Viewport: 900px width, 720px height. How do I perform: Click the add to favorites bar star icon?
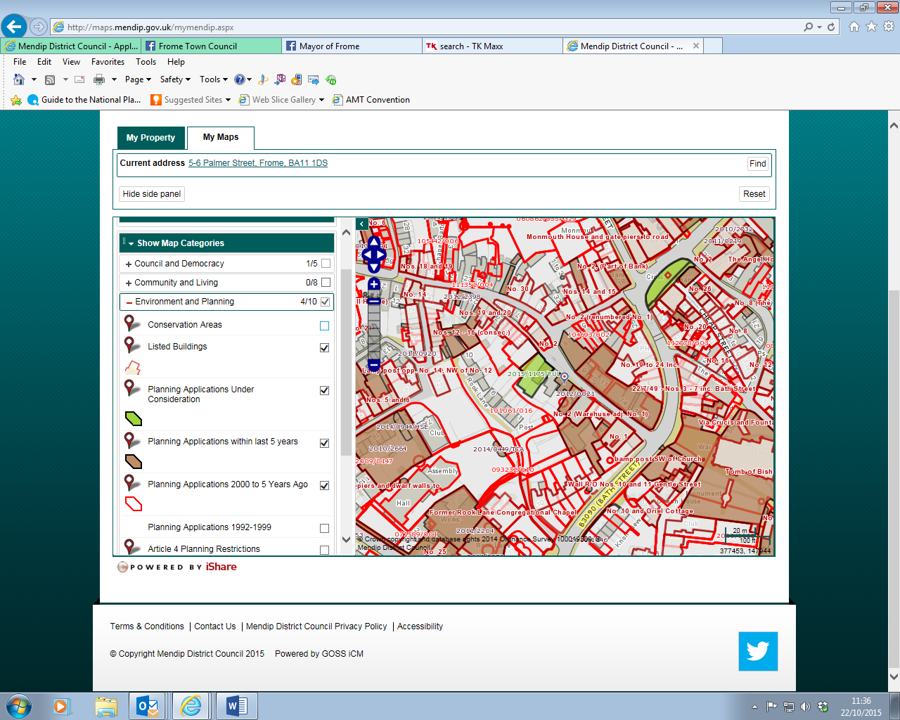click(x=16, y=100)
